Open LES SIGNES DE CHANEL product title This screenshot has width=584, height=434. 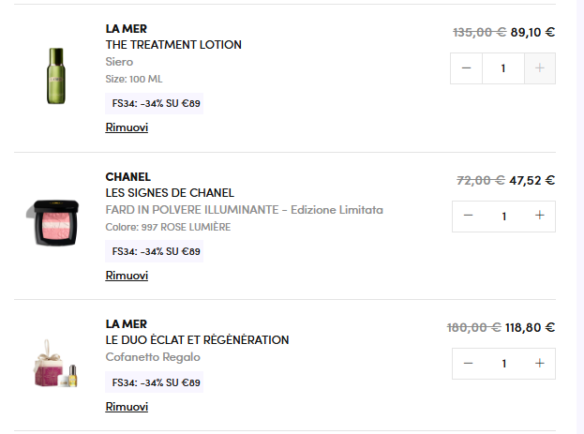pyautogui.click(x=170, y=193)
